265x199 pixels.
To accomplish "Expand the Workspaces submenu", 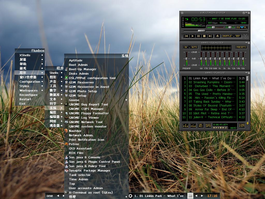I will [30, 90].
